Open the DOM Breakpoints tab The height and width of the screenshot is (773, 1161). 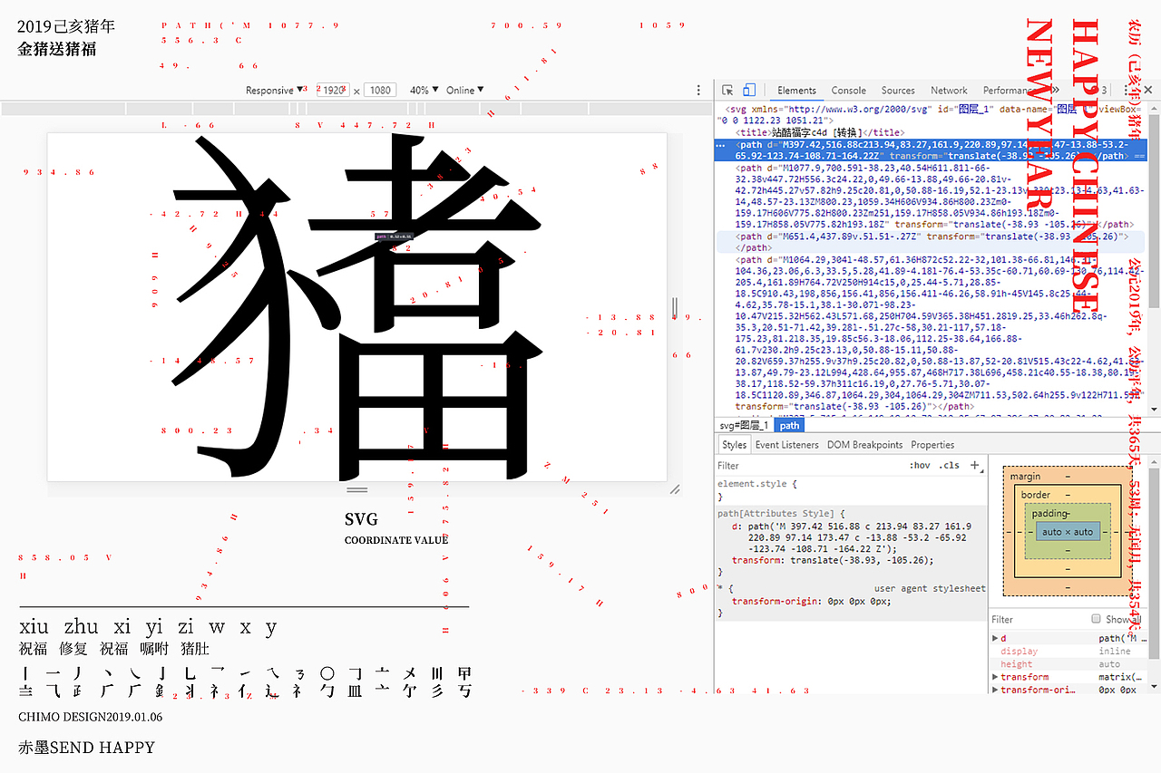click(x=864, y=445)
